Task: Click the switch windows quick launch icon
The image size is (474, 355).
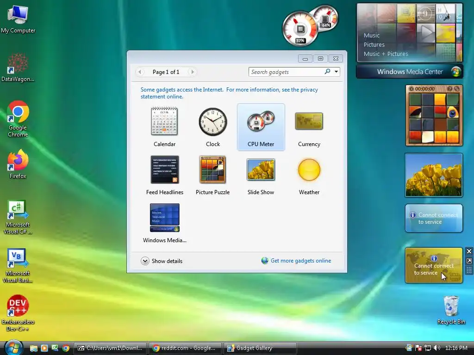Action: point(55,348)
